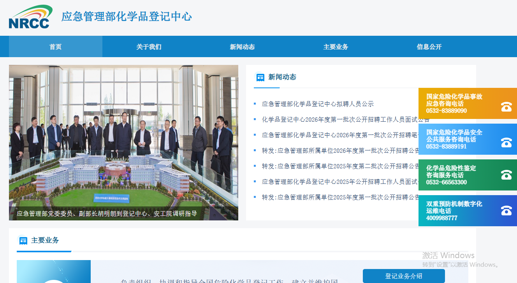Click the 主要业务 section heading icon
The image size is (517, 283).
pos(23,241)
